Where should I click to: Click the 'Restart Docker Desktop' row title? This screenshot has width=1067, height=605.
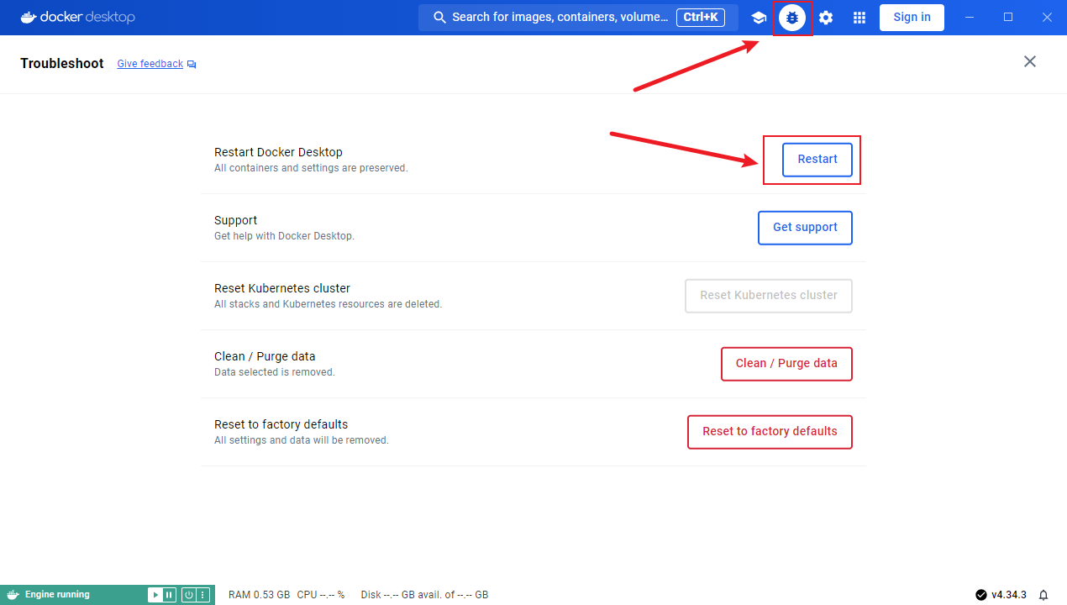278,152
